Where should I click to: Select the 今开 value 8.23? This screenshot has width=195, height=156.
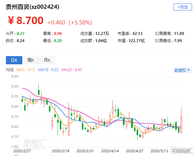[21, 34]
